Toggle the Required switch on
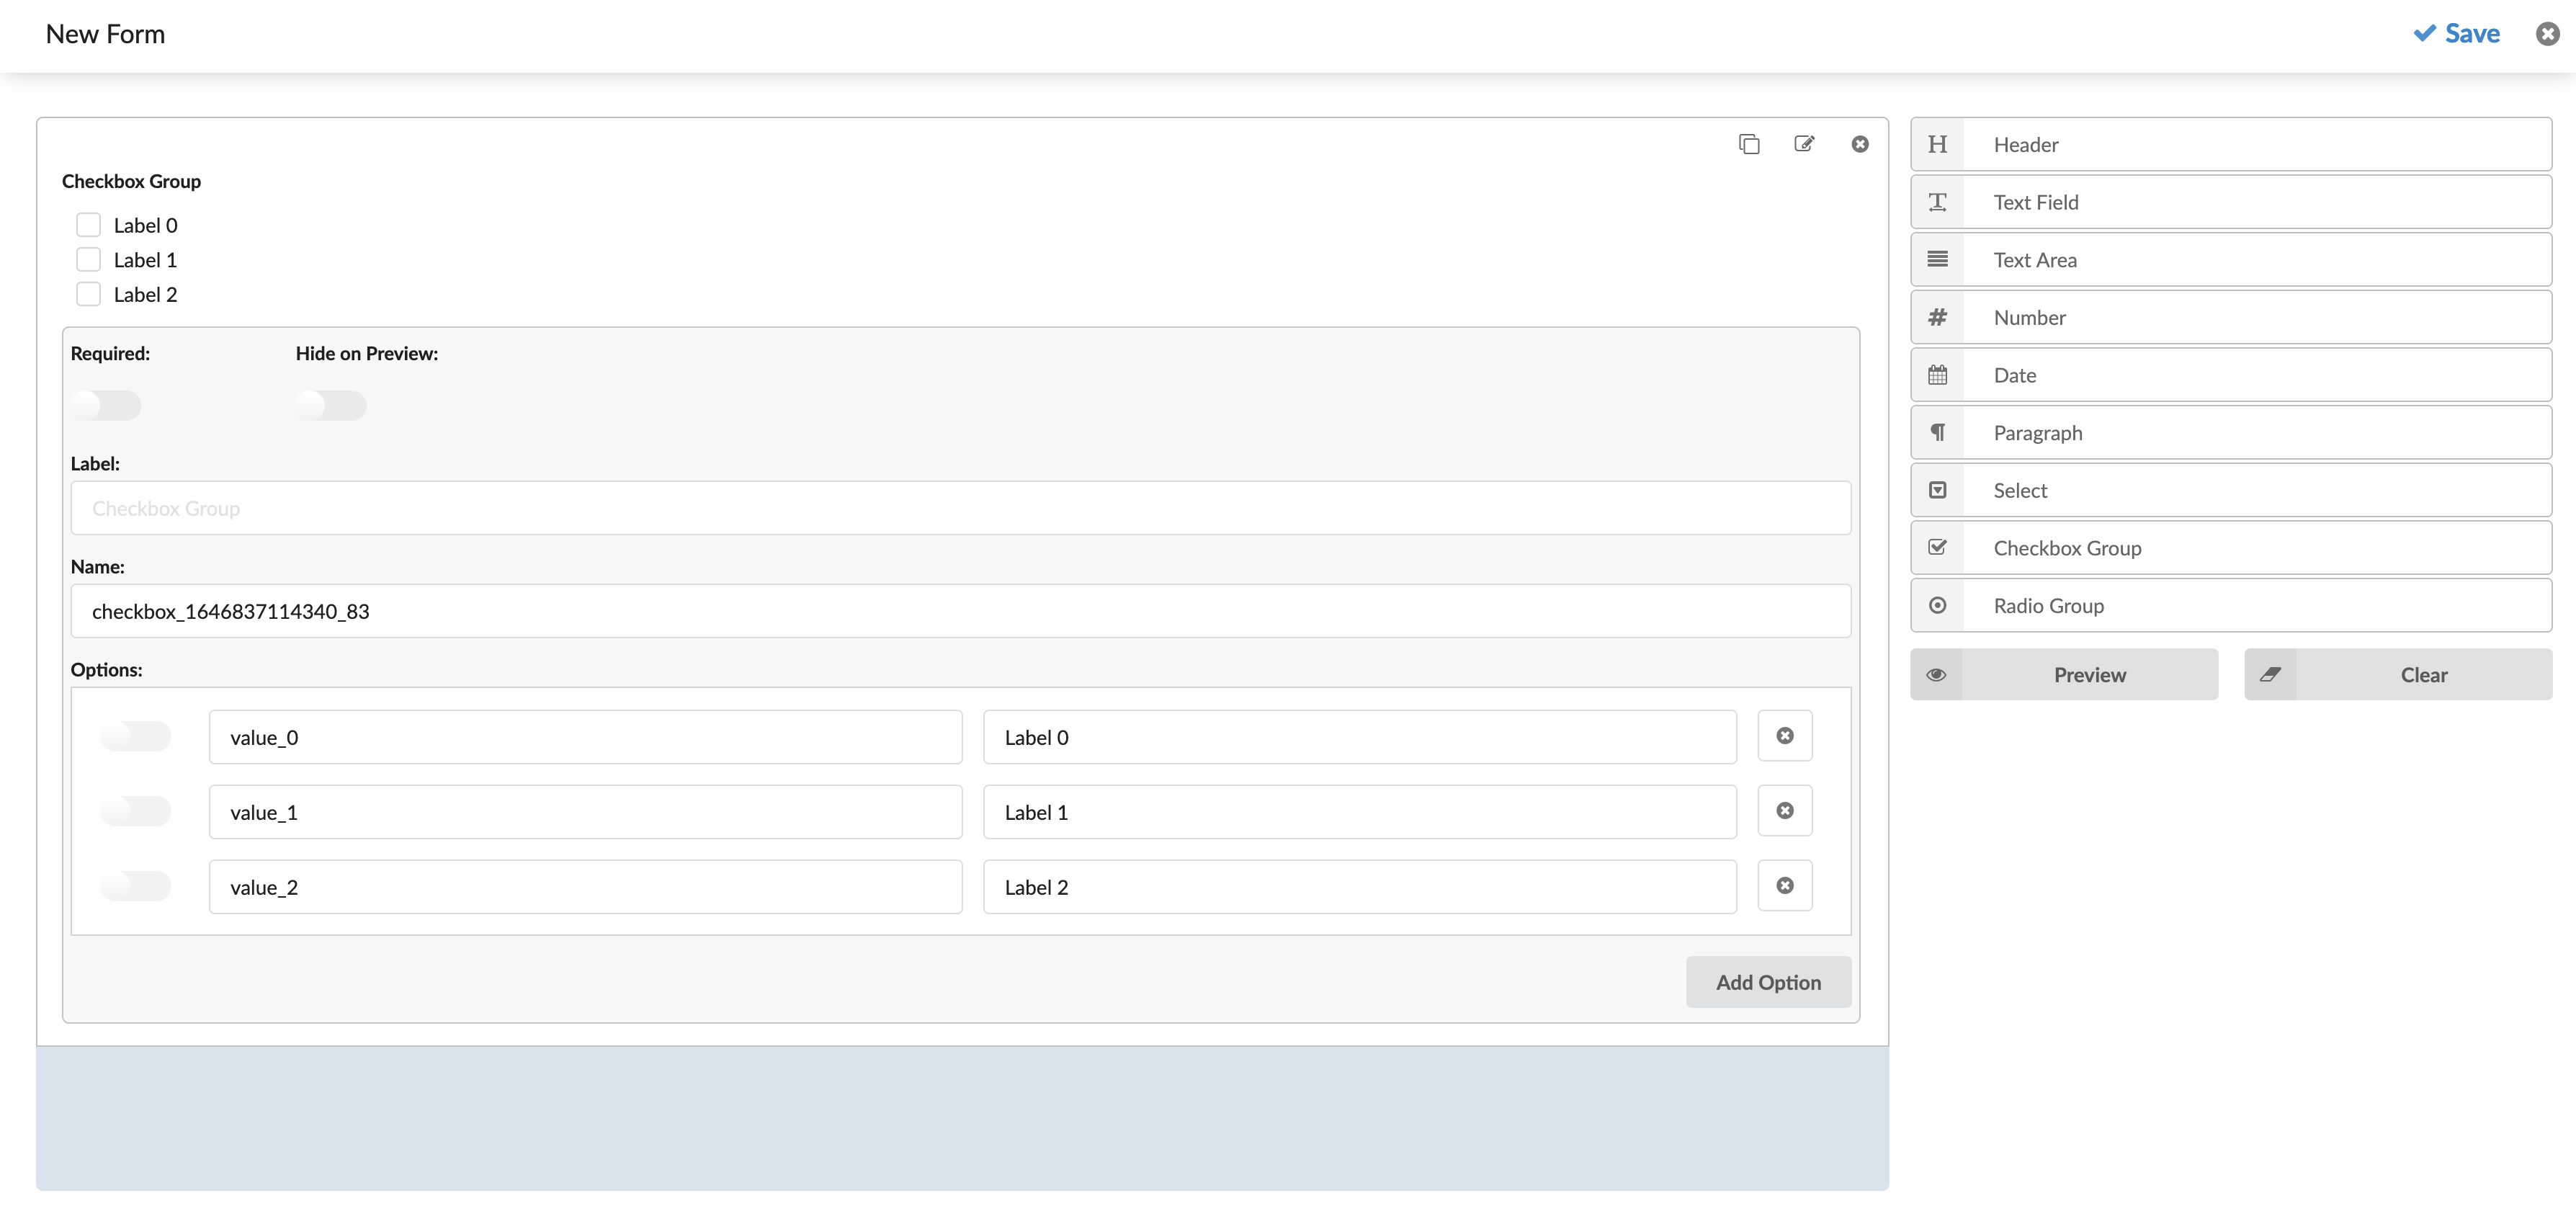 (x=105, y=403)
